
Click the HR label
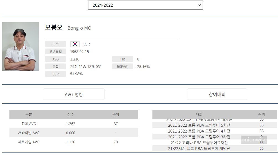click(x=123, y=59)
